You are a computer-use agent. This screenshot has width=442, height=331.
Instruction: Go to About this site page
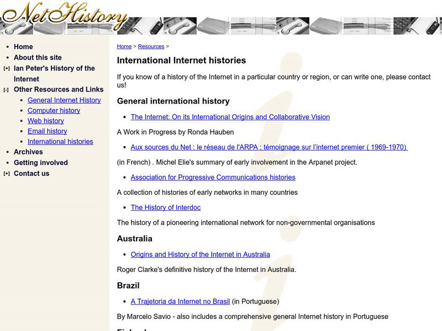click(38, 57)
